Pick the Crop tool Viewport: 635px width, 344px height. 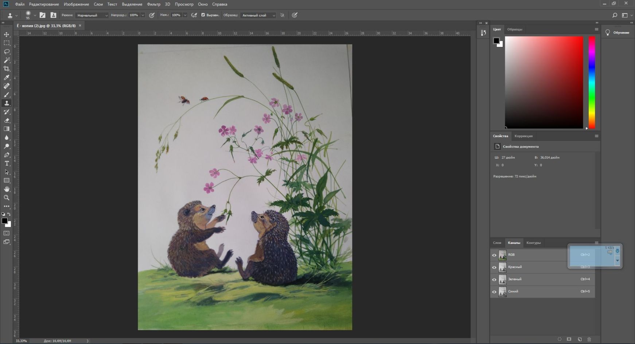coord(7,69)
